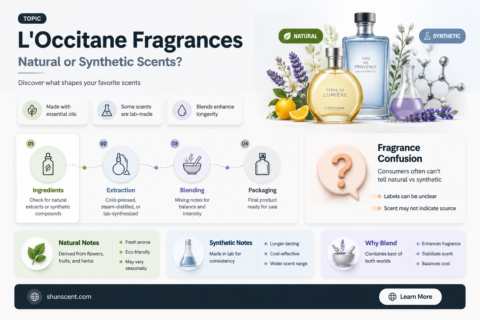The height and width of the screenshot is (320, 480).
Task: Click the step 01 number badge
Action: (31, 144)
